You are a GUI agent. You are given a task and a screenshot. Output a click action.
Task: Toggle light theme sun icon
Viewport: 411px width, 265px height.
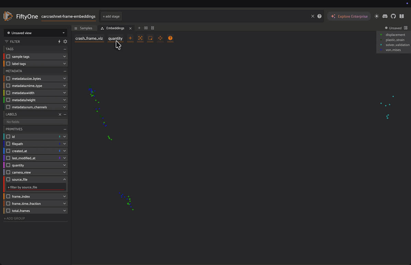coord(377,16)
